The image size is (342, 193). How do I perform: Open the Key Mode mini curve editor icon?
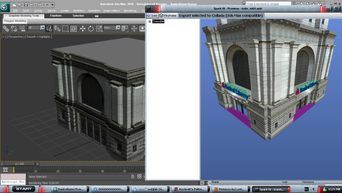[x=5, y=169]
